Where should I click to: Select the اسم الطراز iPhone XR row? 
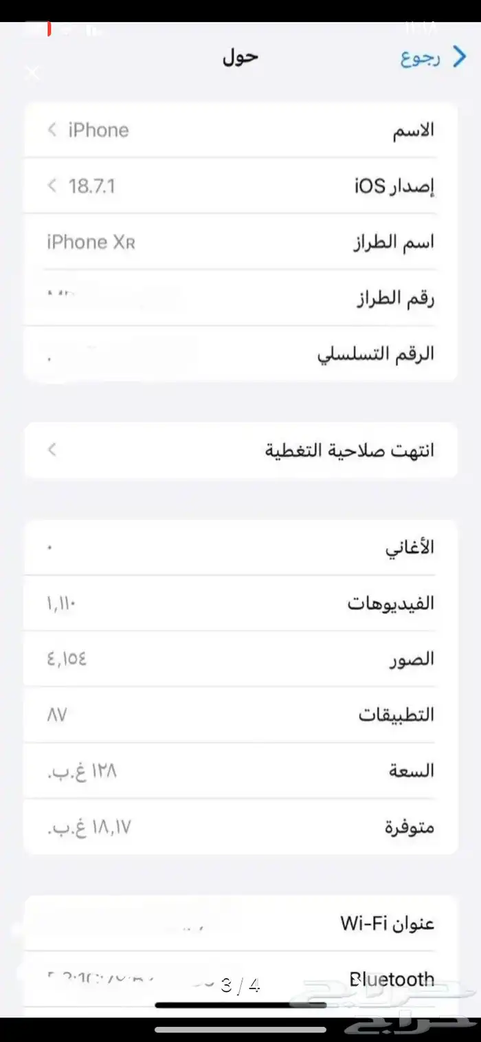240,242
